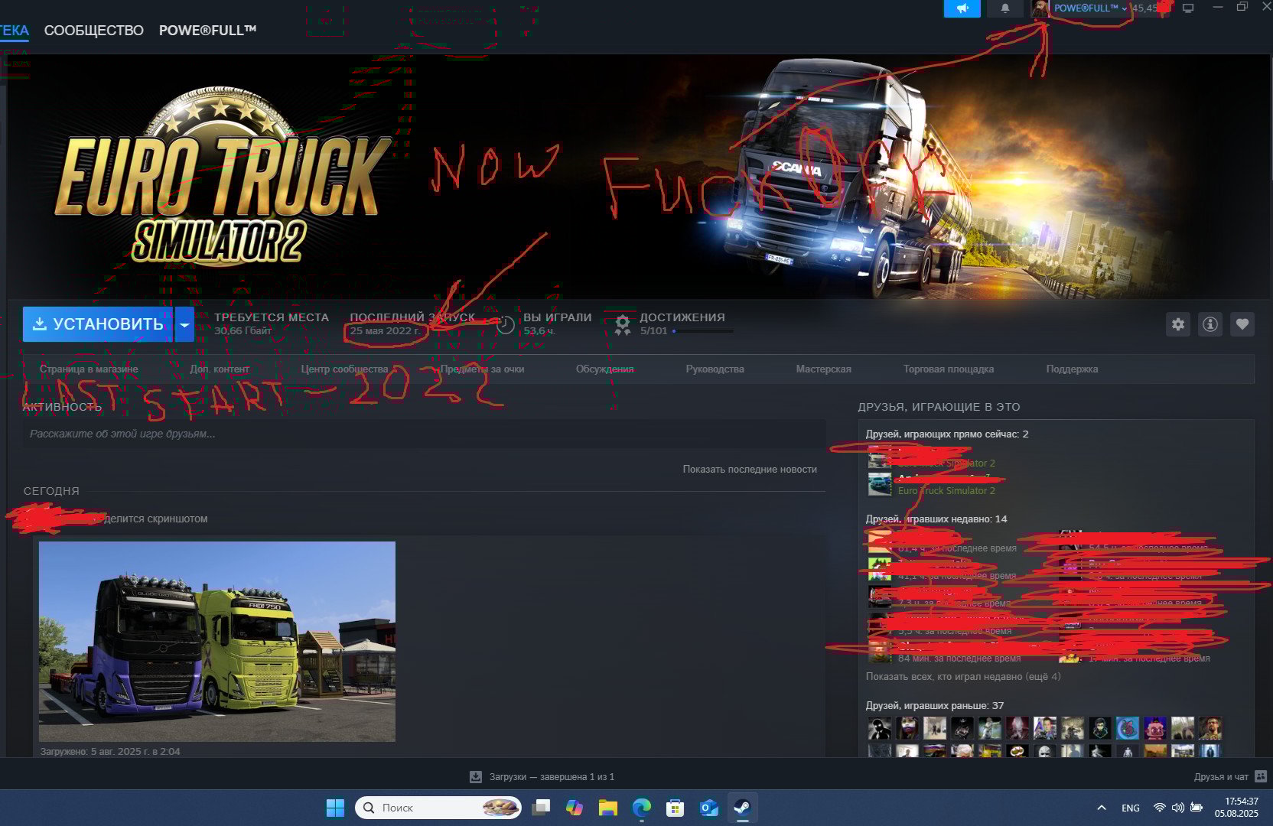This screenshot has width=1273, height=826.
Task: Click Steam icon on taskbar
Action: (x=742, y=808)
